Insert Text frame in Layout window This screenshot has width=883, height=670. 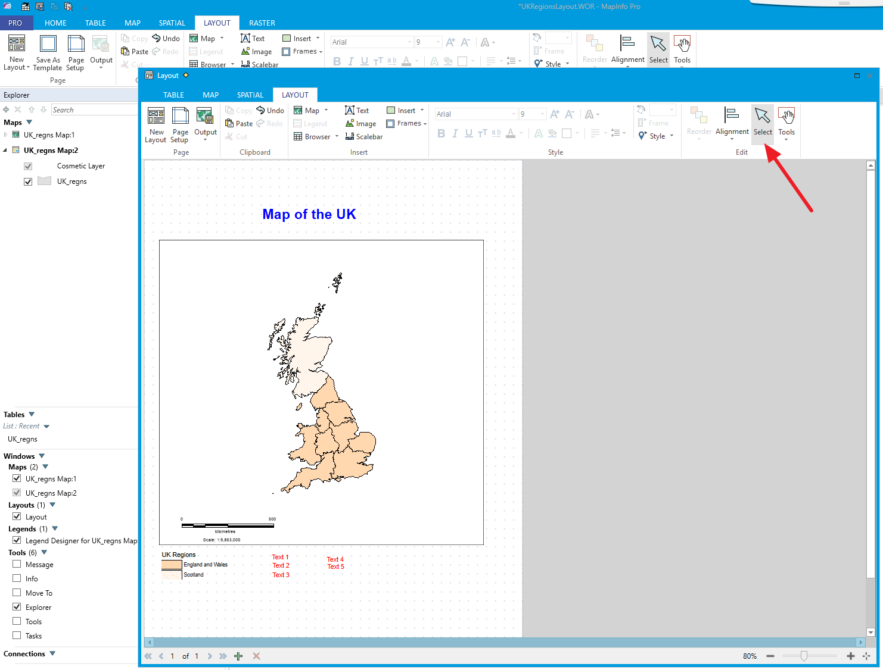click(x=357, y=110)
